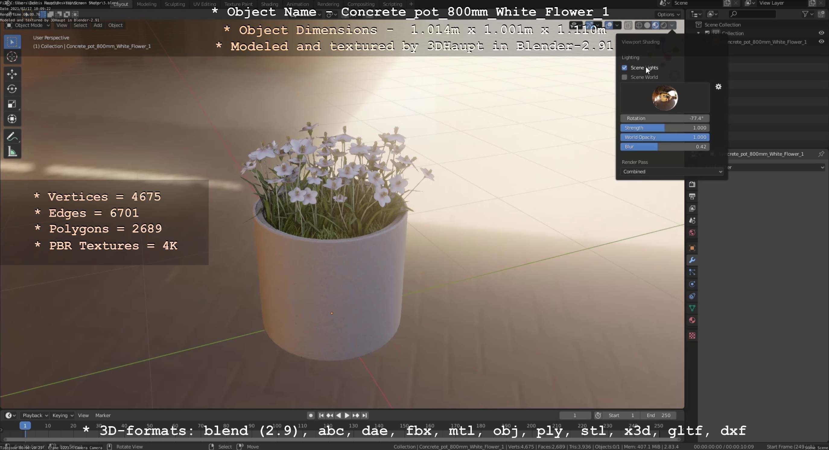Choose the Measure ruler tool
Screen dimensions: 829x450
tap(12, 151)
